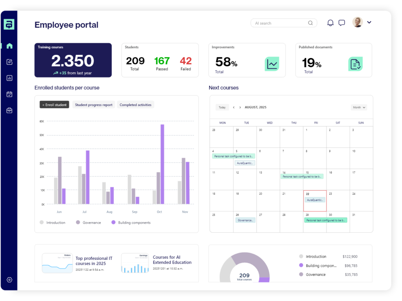Click the AuraQuantic logo at top left

click(9, 24)
